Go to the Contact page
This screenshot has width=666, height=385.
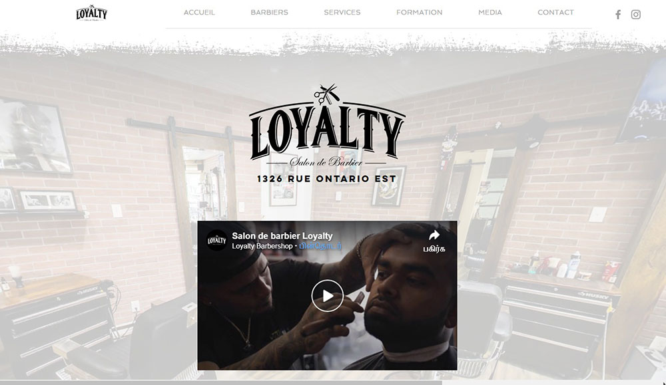[555, 12]
